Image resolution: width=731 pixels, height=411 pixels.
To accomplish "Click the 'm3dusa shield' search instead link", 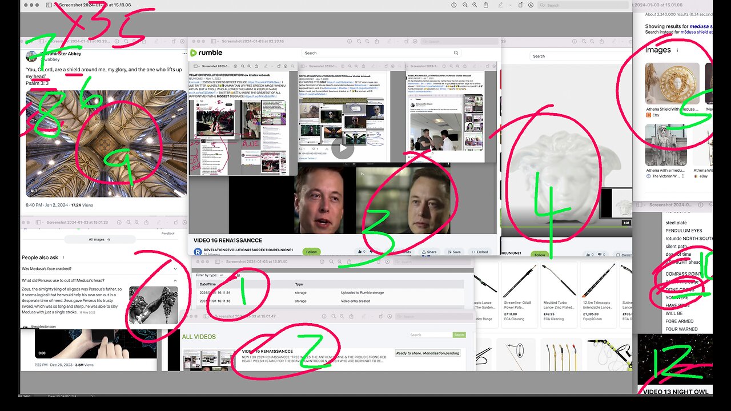I will coord(696,32).
